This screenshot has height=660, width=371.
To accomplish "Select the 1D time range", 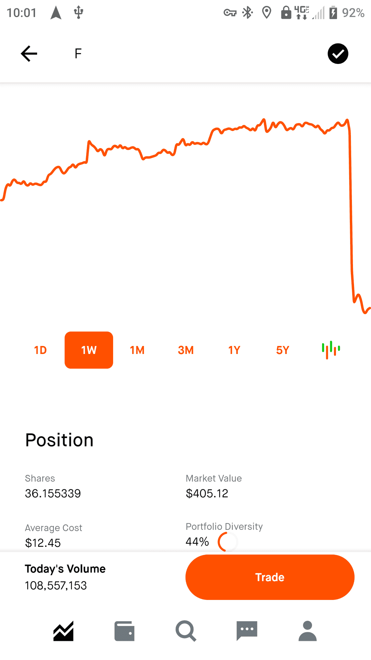I will [x=40, y=350].
